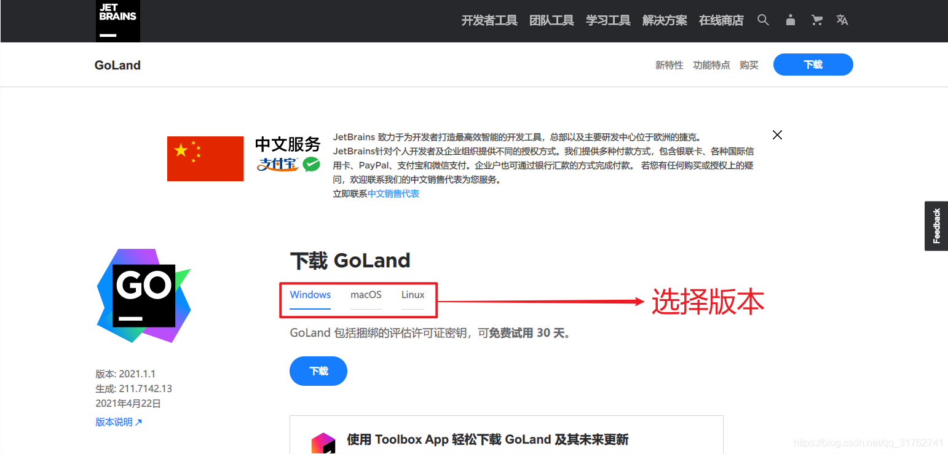Open the language selector icon
This screenshot has width=948, height=454.
842,20
